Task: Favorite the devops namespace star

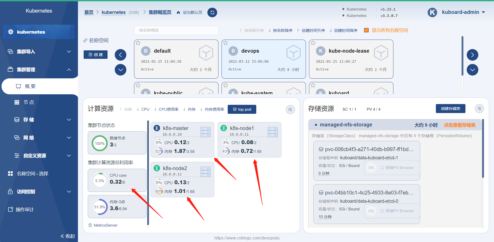Action: [226, 43]
